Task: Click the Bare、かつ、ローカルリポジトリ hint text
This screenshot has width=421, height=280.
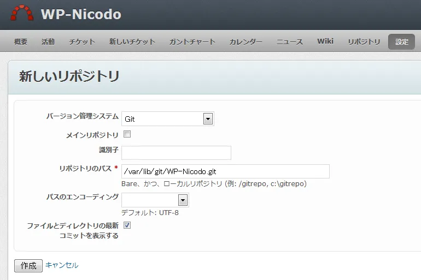Action: [x=214, y=184]
